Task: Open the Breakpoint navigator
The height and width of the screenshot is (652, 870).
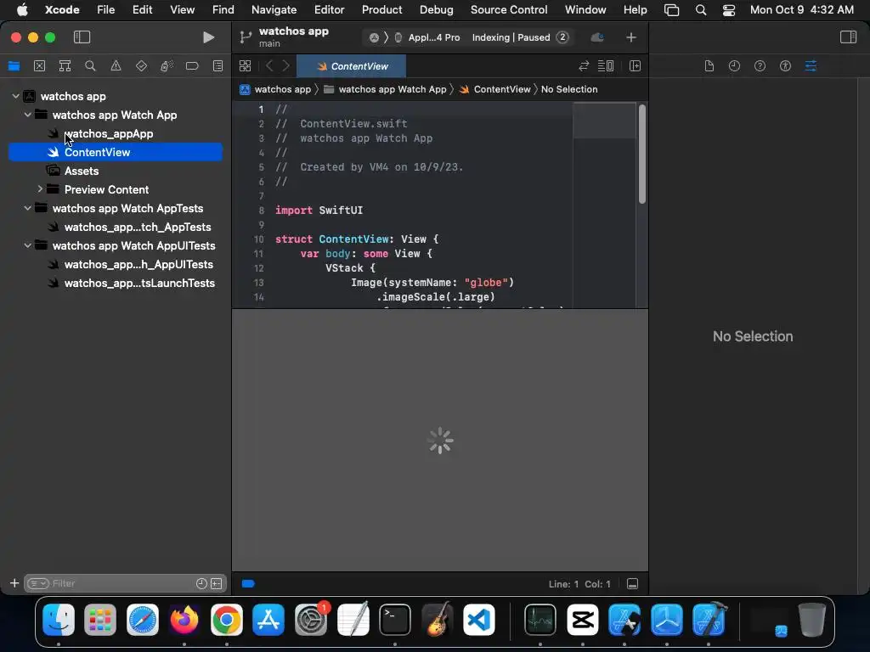Action: tap(192, 66)
